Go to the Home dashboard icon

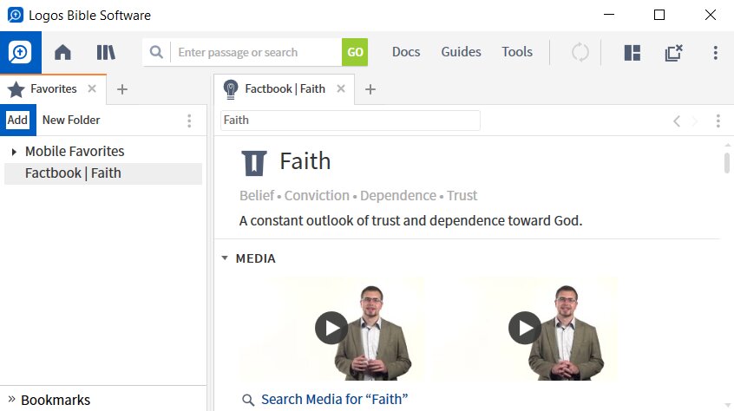62,52
